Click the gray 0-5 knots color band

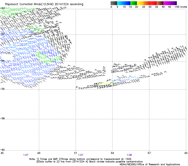tap(114, 3)
